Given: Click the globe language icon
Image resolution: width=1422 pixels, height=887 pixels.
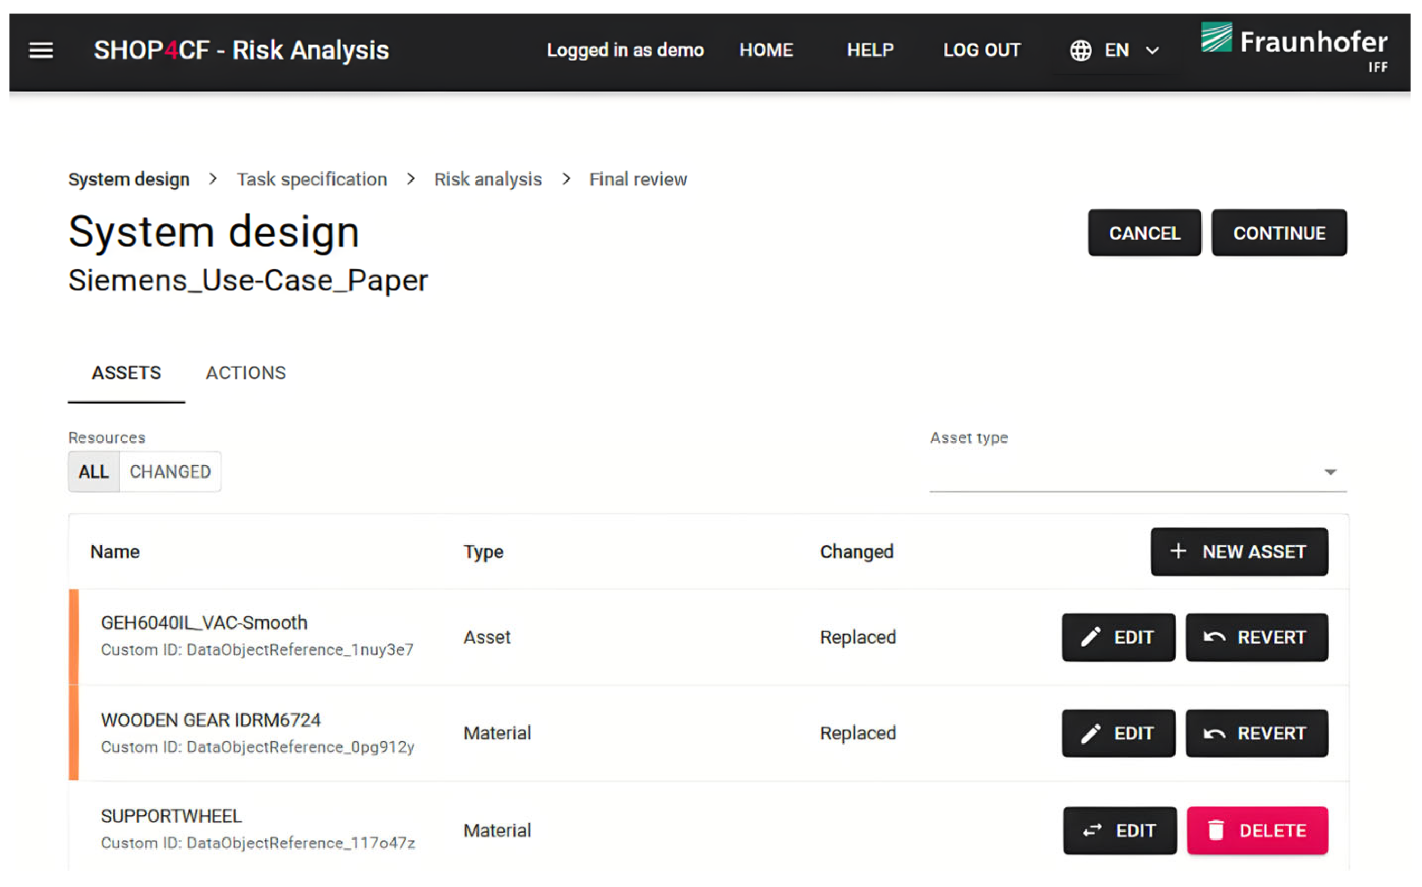Looking at the screenshot, I should (1081, 51).
